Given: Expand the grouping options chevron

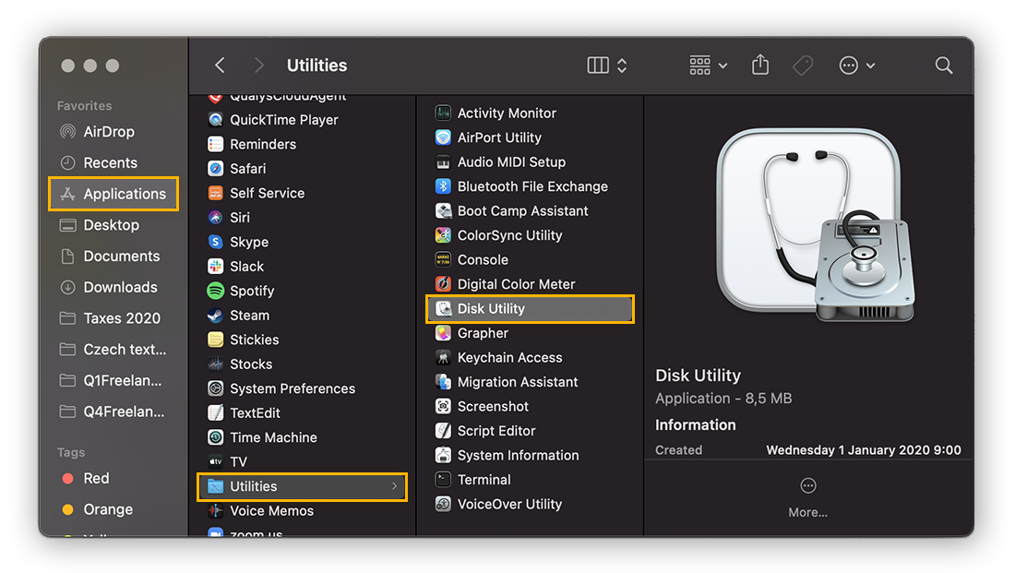Looking at the screenshot, I should (x=724, y=65).
